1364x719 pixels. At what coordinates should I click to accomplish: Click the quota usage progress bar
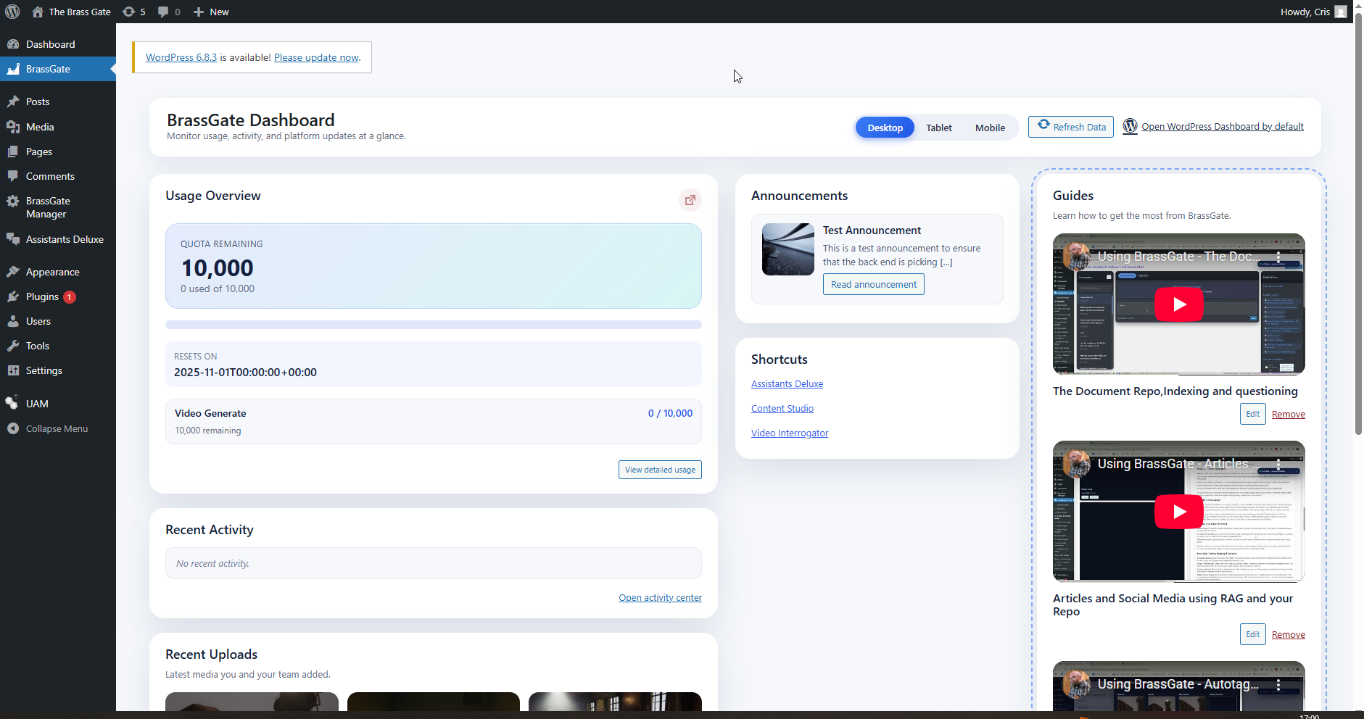[433, 325]
